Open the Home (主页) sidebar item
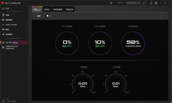The width and height of the screenshot is (172, 103). [x=6, y=8]
